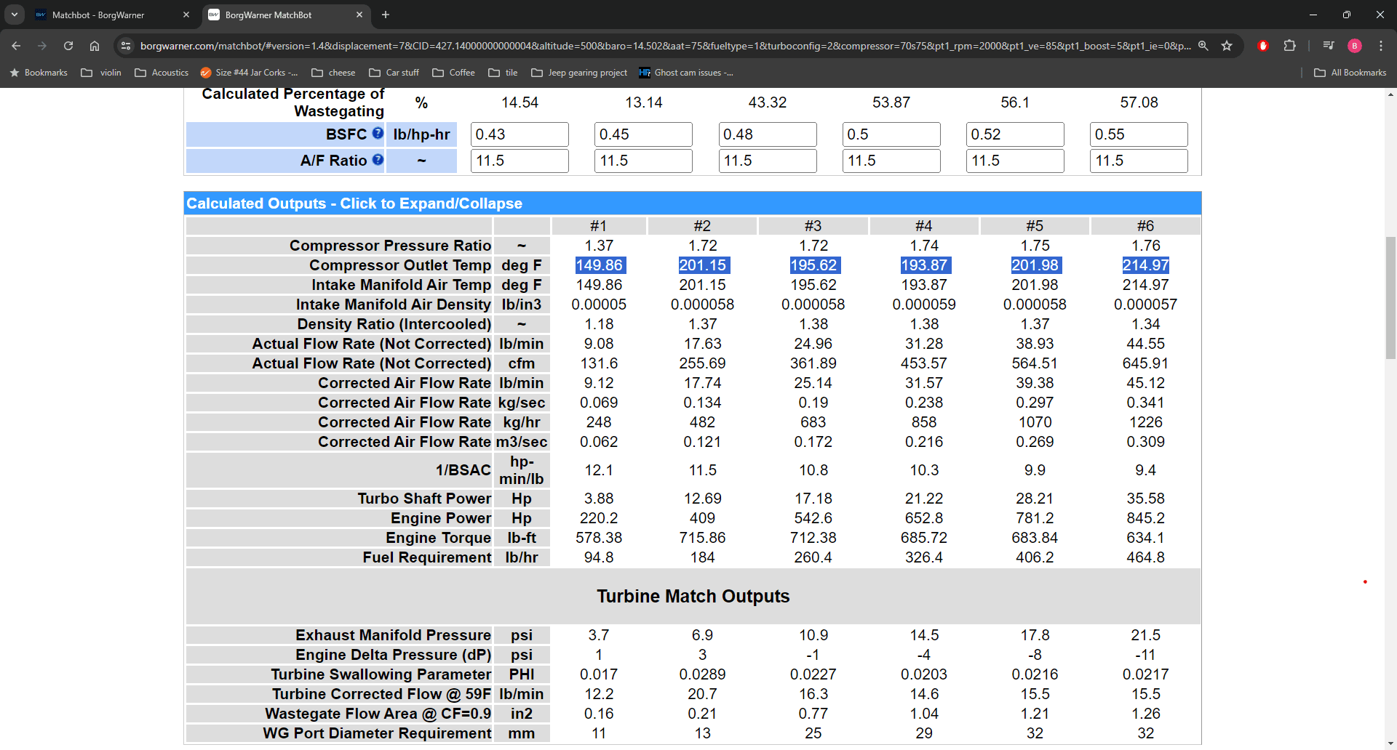This screenshot has width=1397, height=750.
Task: Click Turbine Swallowing Parameter value 0.0289
Action: click(x=702, y=674)
